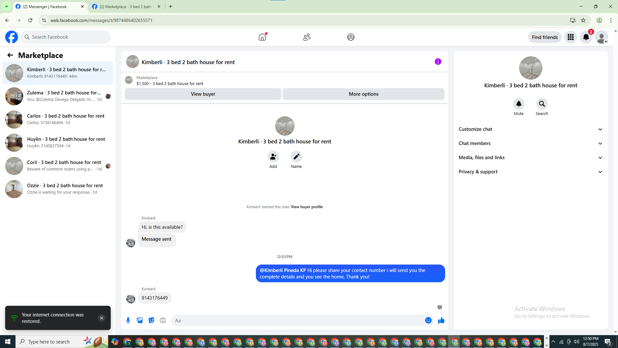Open the View buyer profile link
Screen dimensions: 618x348
pos(306,207)
